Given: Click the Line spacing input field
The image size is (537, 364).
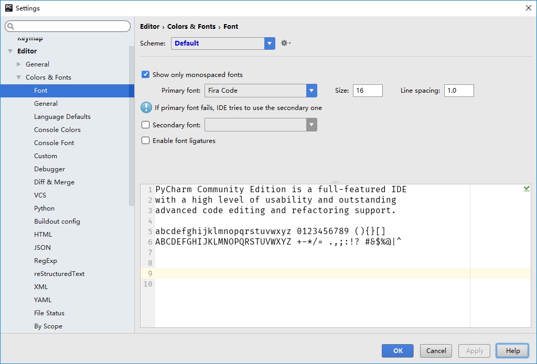Looking at the screenshot, I should [x=459, y=91].
